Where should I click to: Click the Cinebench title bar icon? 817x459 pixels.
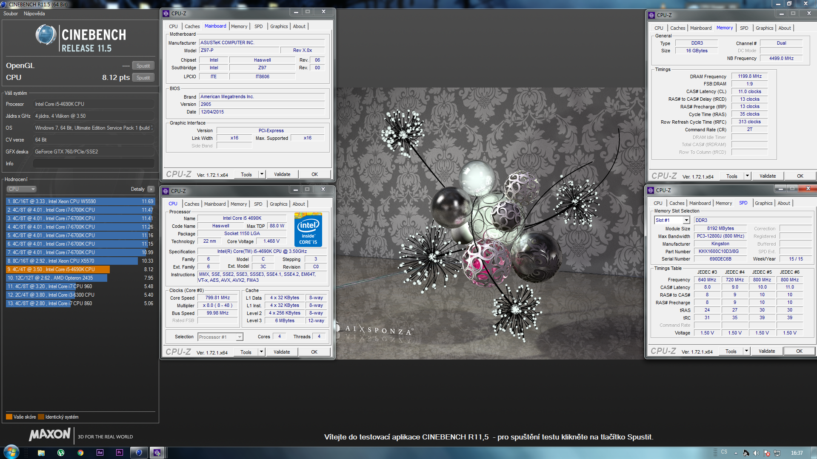click(x=3, y=4)
